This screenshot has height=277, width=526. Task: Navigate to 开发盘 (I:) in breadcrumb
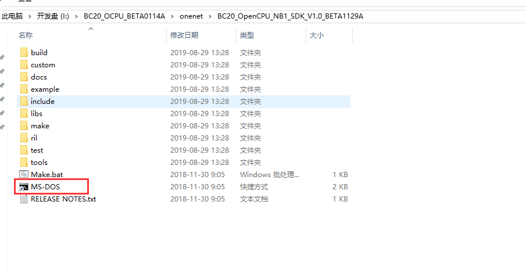(53, 16)
